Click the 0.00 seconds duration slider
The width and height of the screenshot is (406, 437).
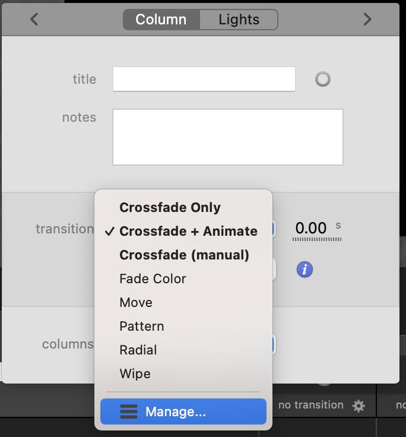point(316,239)
